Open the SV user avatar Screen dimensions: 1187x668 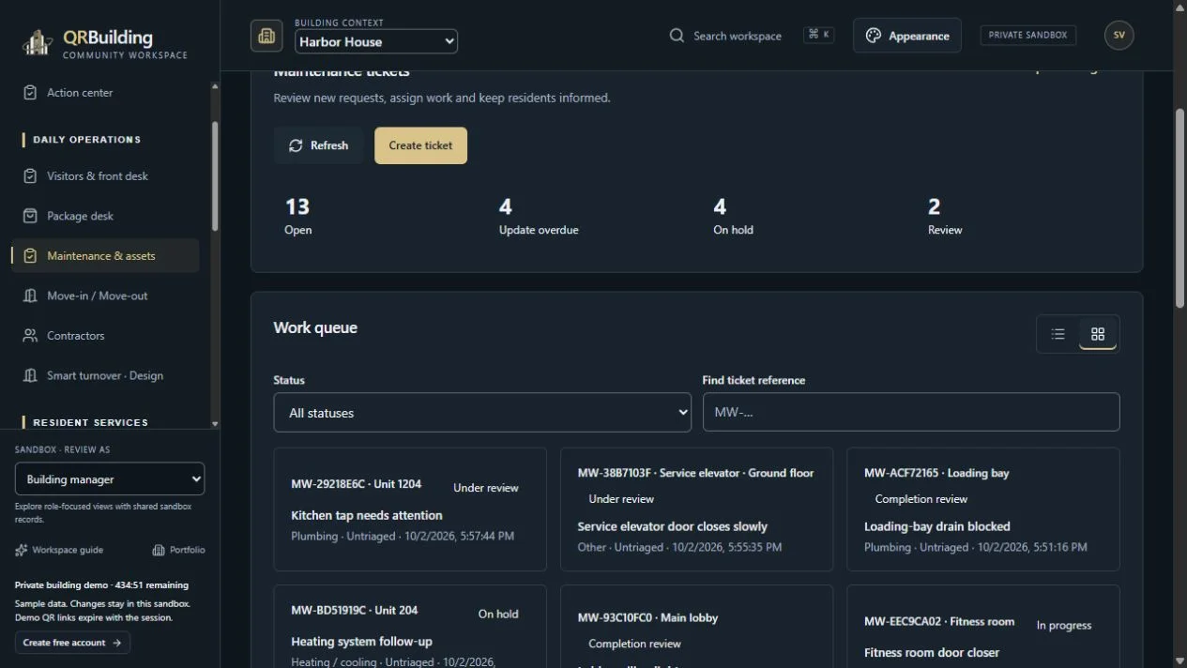pyautogui.click(x=1119, y=36)
